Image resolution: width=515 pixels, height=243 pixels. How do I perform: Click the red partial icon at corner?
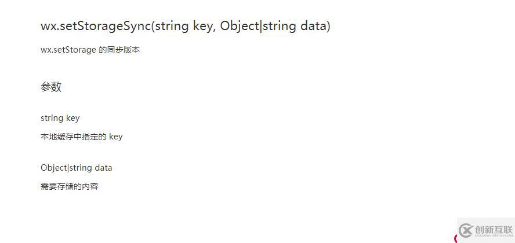pos(455,239)
